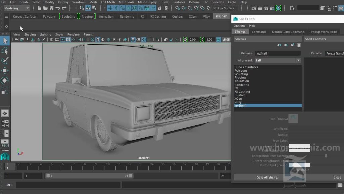The width and height of the screenshot is (344, 194).
Task: Select the Lasso tool in toolbox
Action: tap(5, 51)
